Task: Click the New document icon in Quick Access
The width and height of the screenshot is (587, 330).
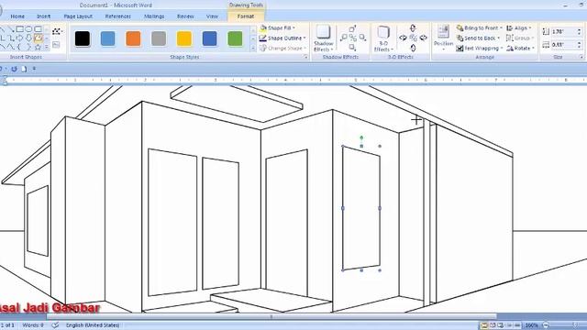Action: pos(24,69)
